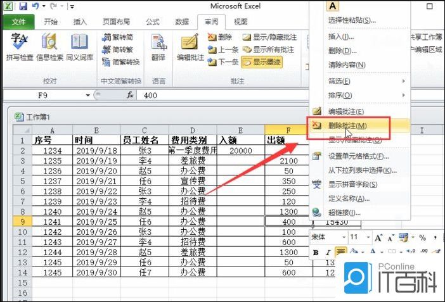Choose 设置单元格格式(F)... from context menu
This screenshot has height=302, width=445.
coord(360,156)
